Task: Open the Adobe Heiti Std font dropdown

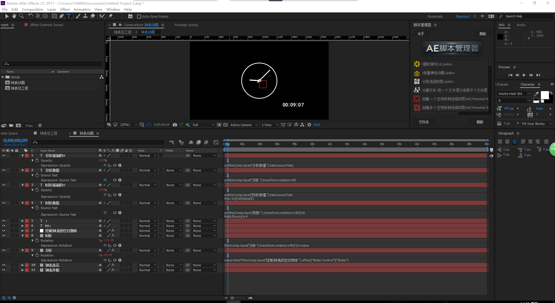Action: tap(514, 94)
